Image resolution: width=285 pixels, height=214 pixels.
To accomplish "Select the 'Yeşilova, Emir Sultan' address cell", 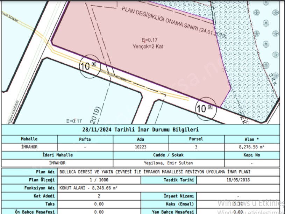I will click(168, 163).
